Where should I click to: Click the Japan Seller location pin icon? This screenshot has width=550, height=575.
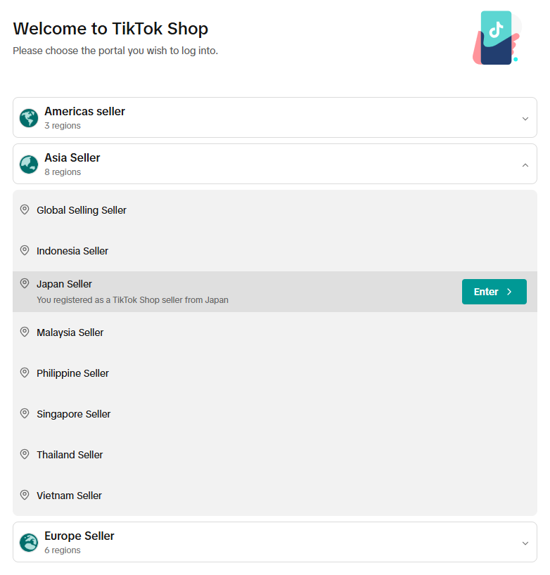[25, 283]
